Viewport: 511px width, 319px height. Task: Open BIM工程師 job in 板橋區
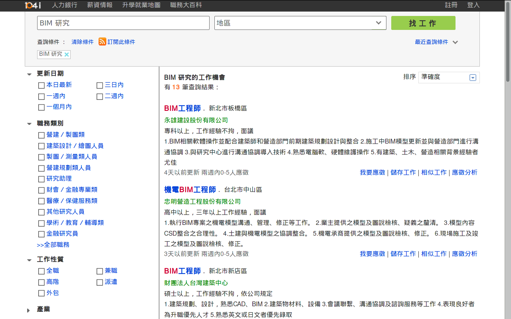(182, 108)
